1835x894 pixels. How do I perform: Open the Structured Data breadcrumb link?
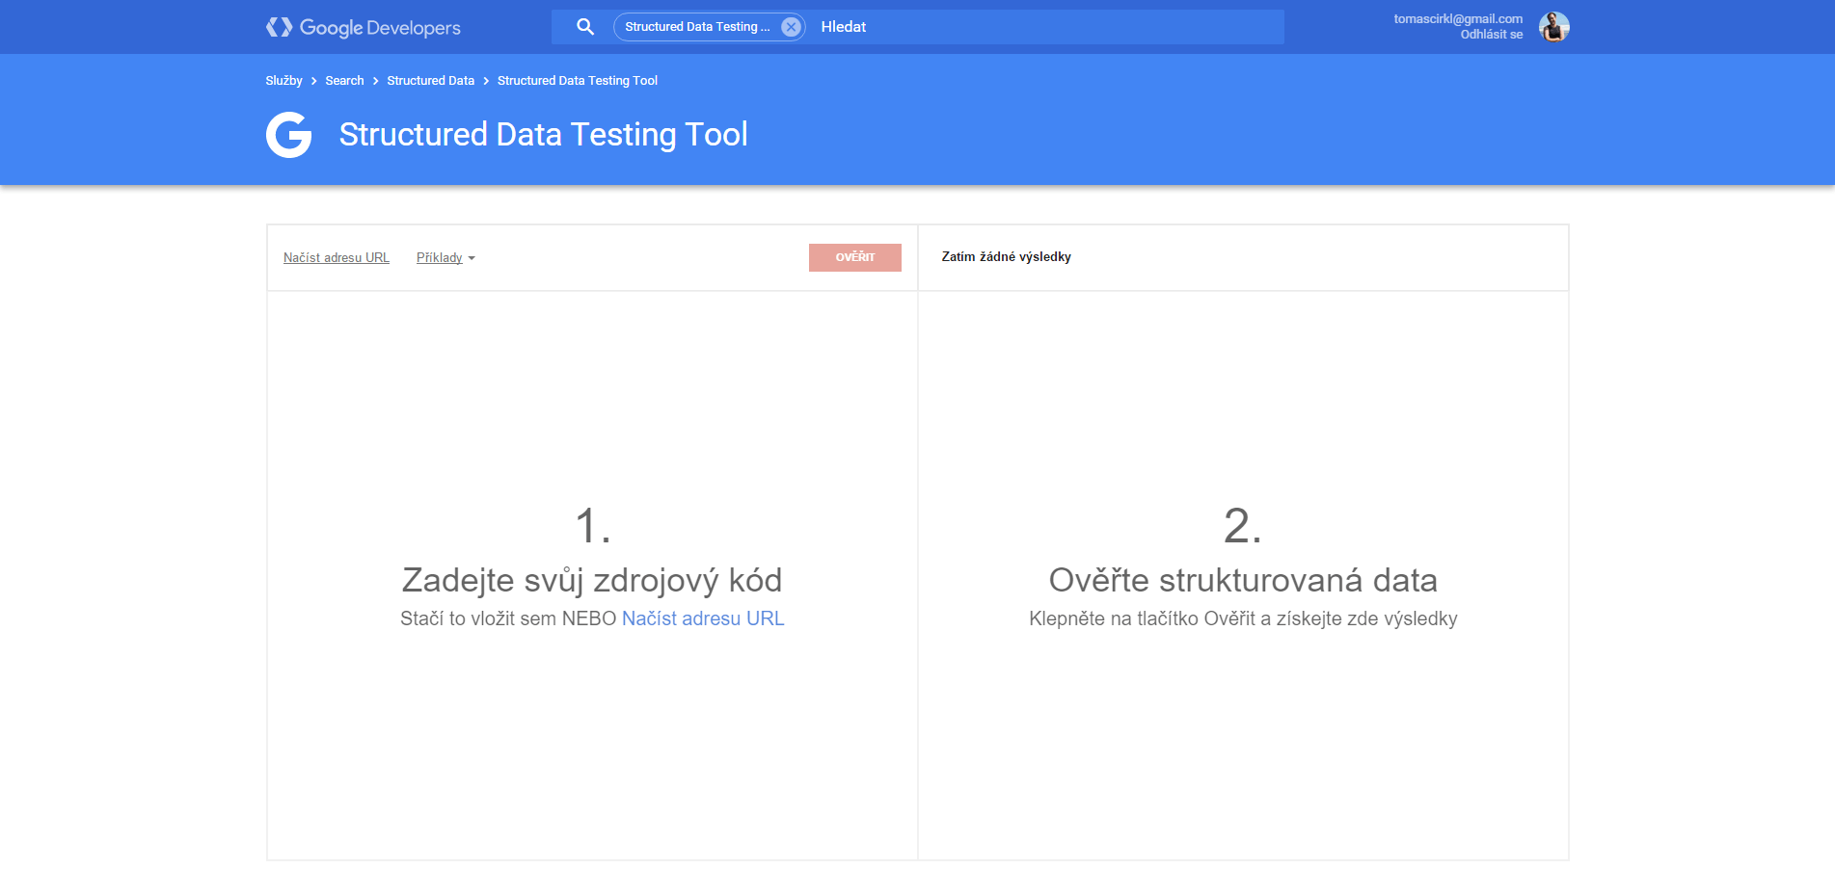pos(430,81)
